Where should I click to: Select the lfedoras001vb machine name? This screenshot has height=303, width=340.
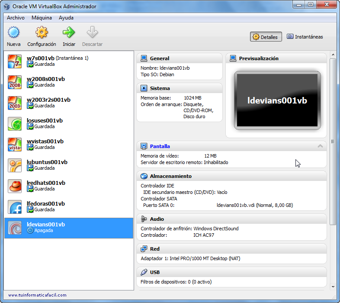[x=46, y=203]
